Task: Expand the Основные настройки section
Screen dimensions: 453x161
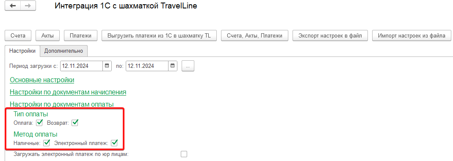Action: coord(42,80)
